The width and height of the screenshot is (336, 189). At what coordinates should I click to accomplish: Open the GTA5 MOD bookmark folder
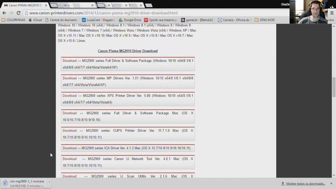pos(265,20)
